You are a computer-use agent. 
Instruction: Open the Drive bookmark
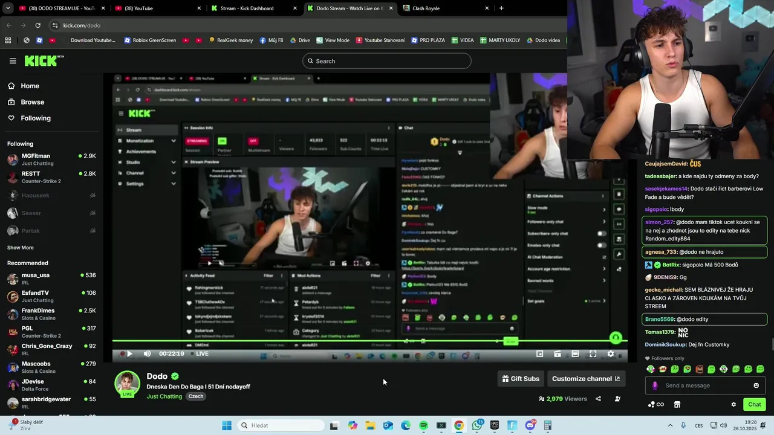(300, 40)
